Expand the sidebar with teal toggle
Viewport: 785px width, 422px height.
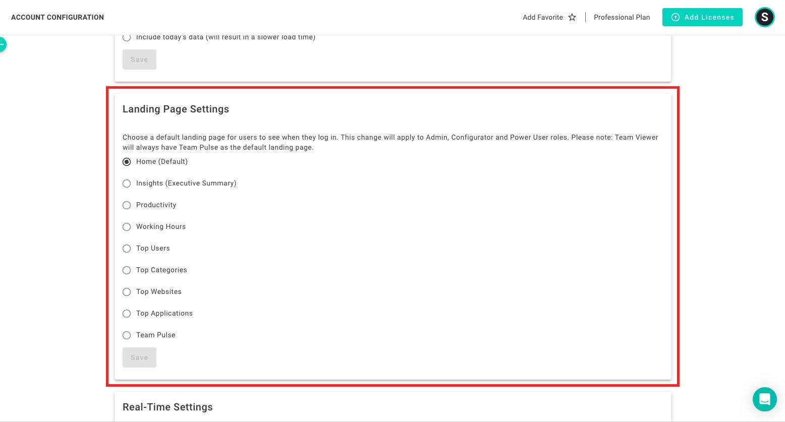coord(2,45)
